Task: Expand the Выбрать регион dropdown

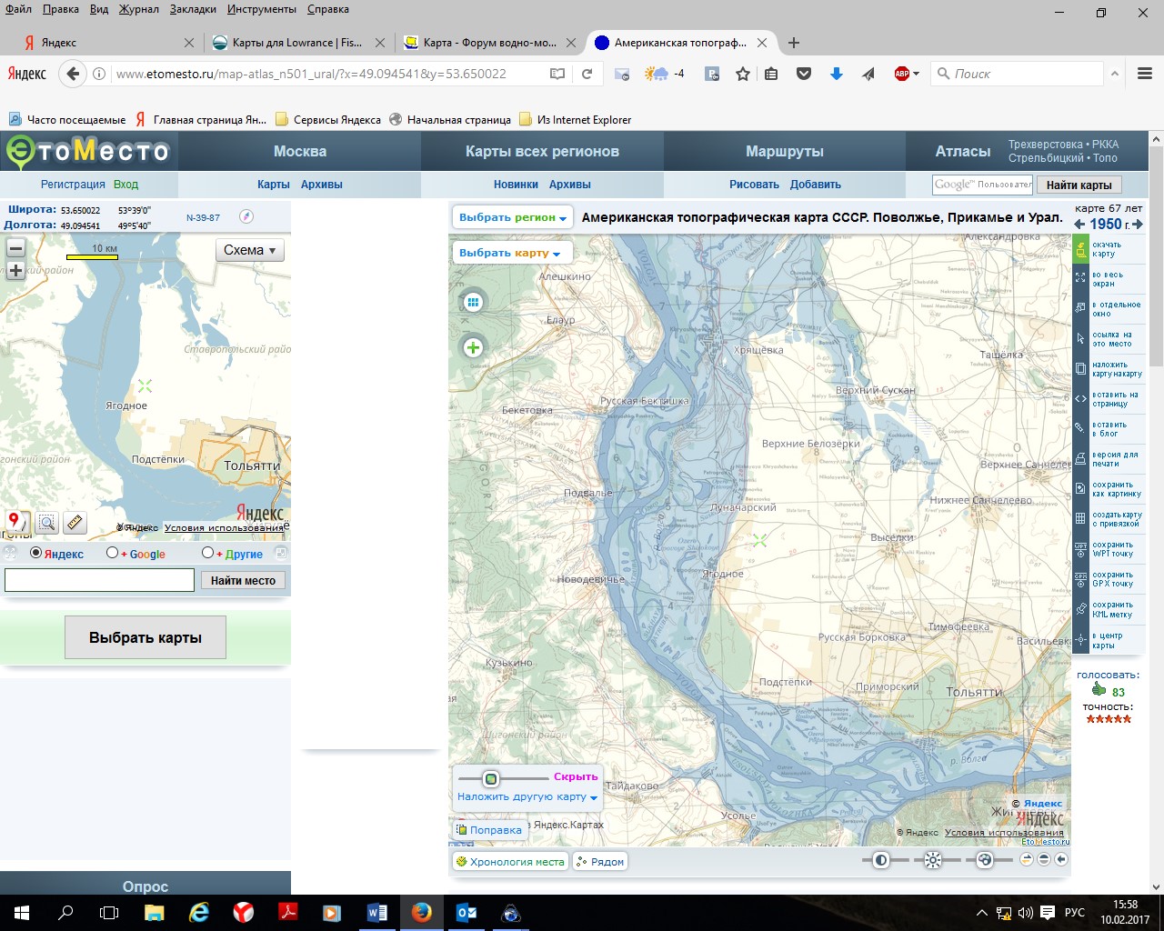Action: point(513,217)
